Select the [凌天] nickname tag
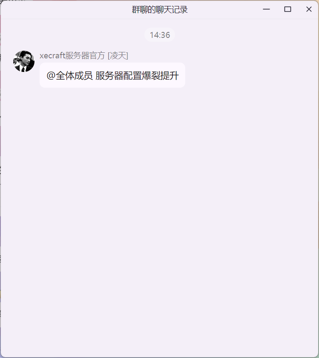The width and height of the screenshot is (319, 358). pos(118,55)
